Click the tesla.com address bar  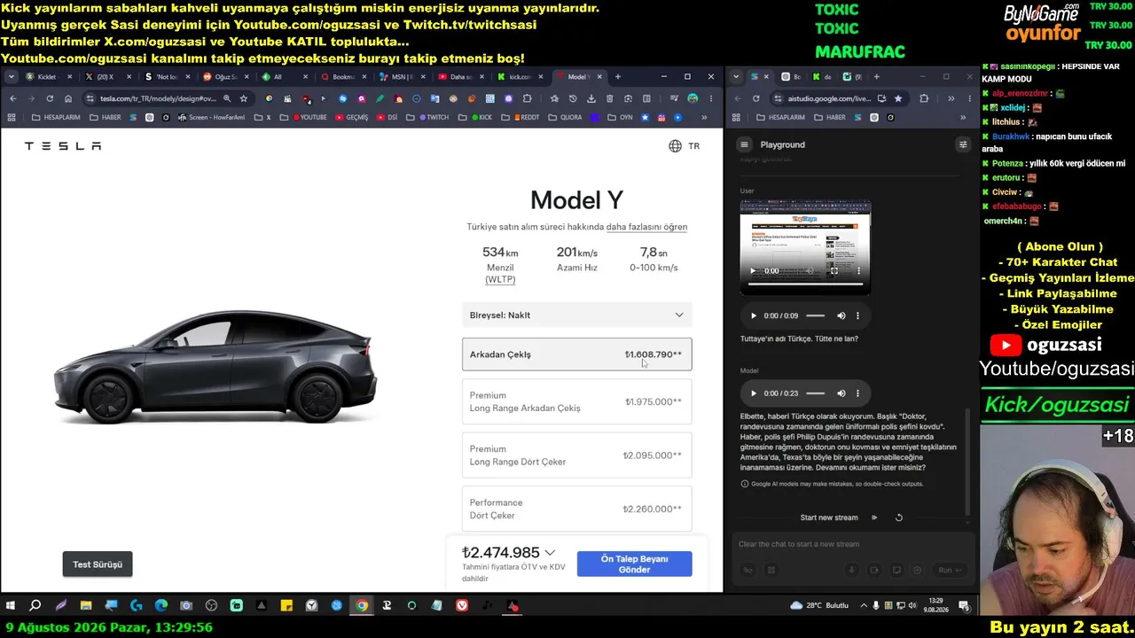click(x=158, y=98)
